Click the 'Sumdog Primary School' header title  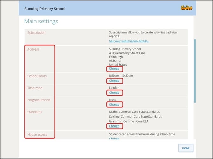click(45, 9)
